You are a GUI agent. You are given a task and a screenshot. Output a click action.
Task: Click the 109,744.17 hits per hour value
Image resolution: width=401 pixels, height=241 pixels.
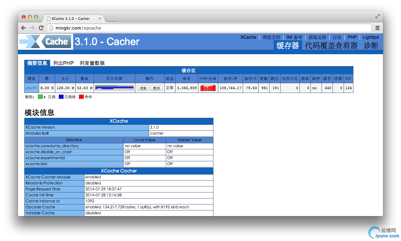pos(230,88)
